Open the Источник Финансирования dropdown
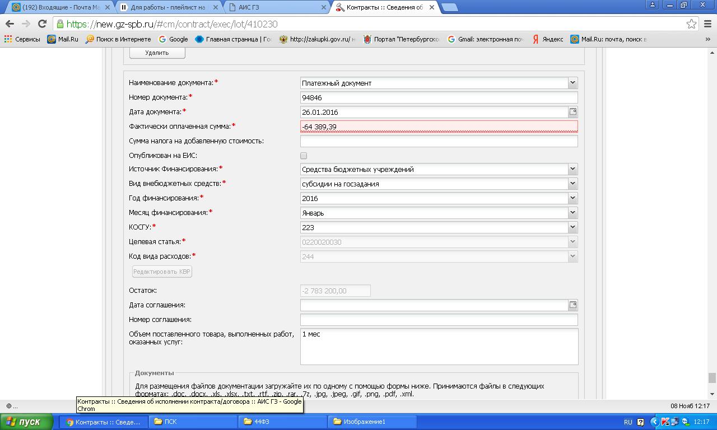Viewport: 717px width, 430px height. [x=572, y=169]
